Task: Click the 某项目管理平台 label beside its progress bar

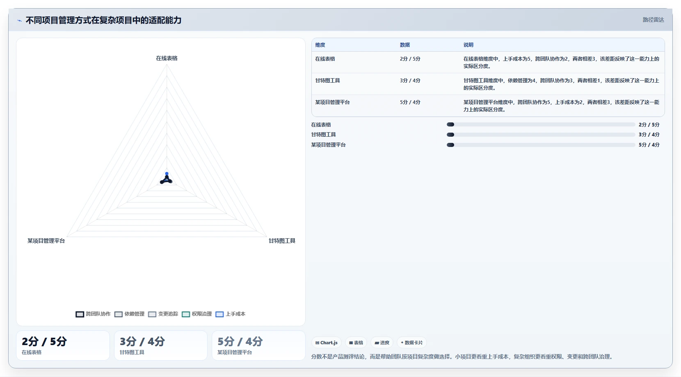Action: (x=328, y=145)
